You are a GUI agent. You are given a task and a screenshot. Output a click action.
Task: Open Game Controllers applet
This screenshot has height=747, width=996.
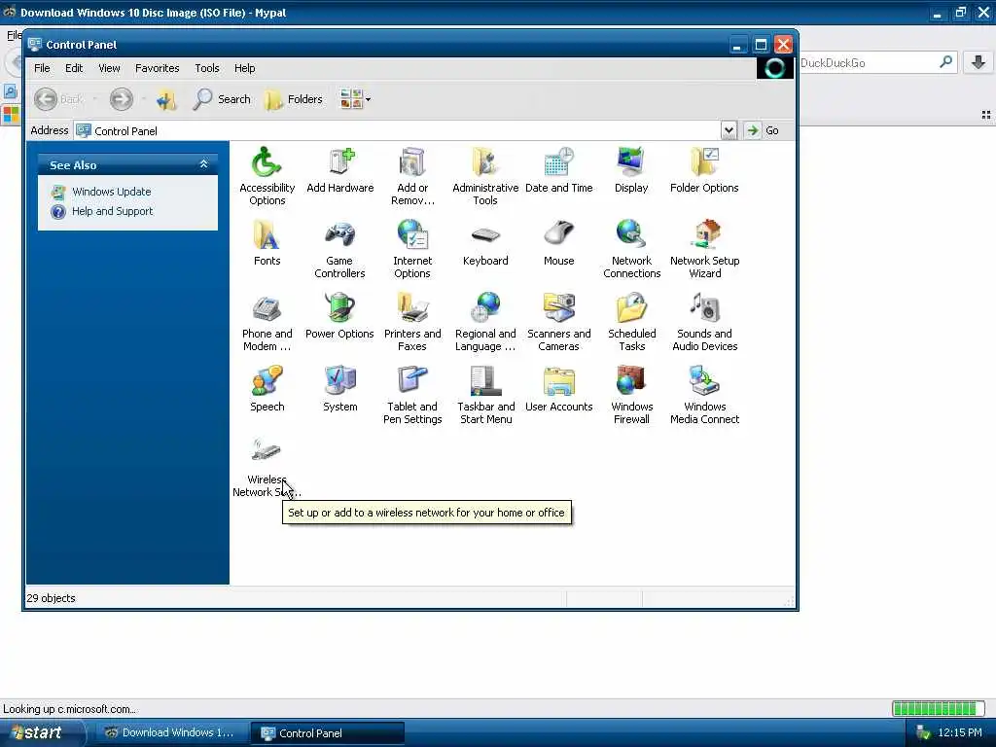pos(339,249)
